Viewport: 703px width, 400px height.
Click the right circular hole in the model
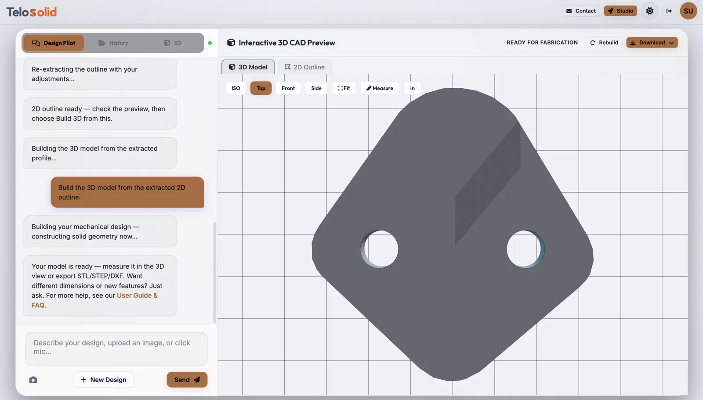click(x=525, y=249)
